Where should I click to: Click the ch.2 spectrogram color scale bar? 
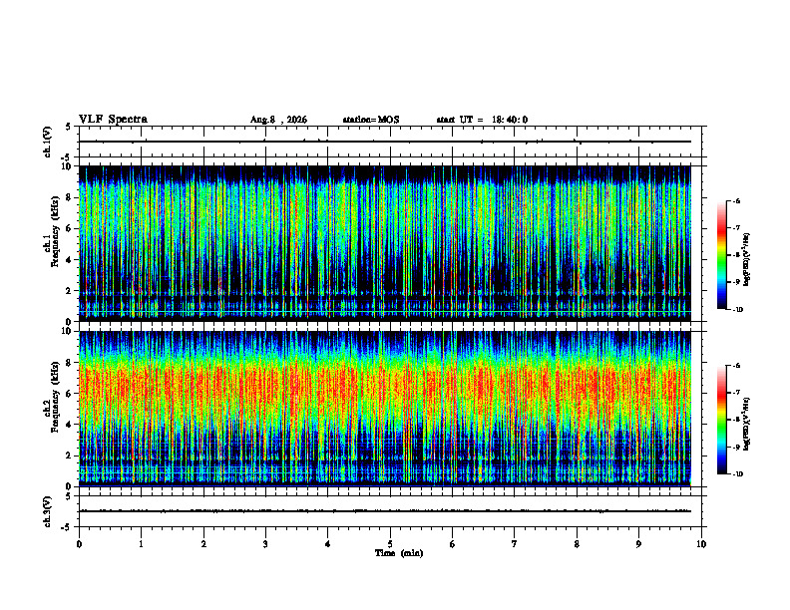[x=722, y=420]
